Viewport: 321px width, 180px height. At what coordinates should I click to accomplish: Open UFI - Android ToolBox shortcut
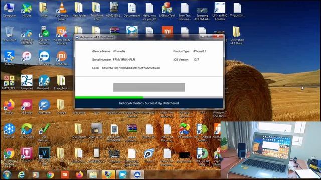(202, 132)
